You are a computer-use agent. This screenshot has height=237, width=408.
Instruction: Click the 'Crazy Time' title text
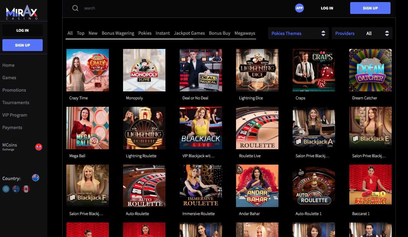coord(79,98)
